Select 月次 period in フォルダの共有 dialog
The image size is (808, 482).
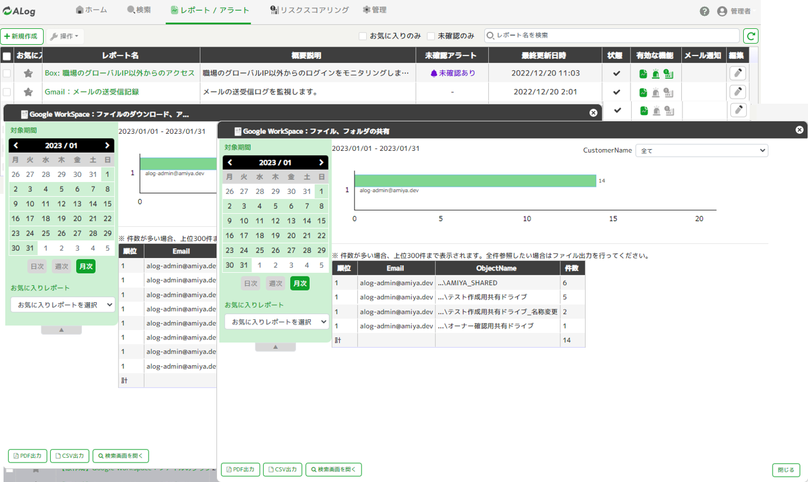[300, 283]
